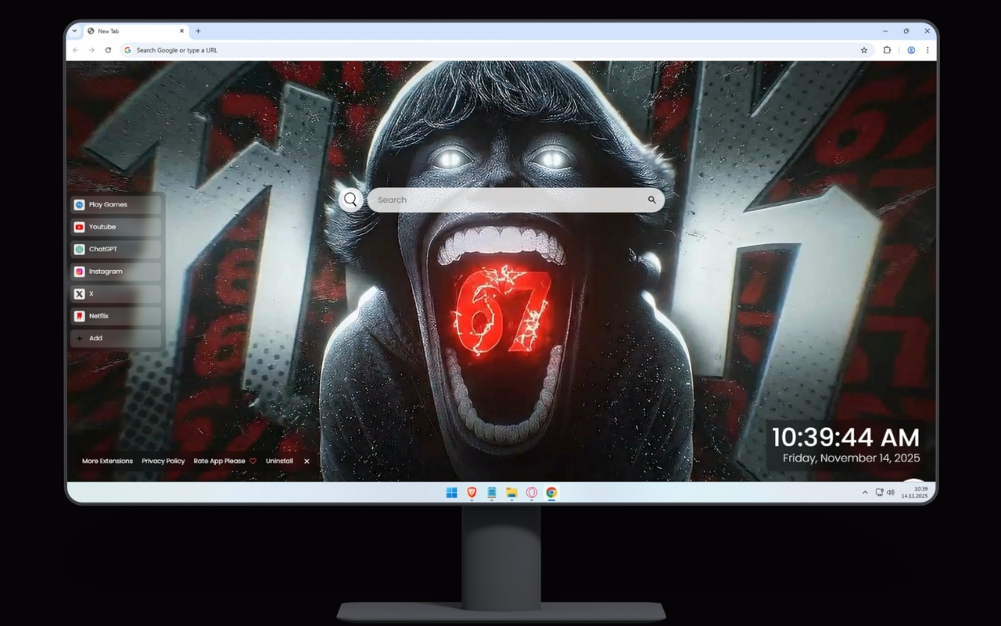Toggle the bookmark star in the address bar

pyautogui.click(x=863, y=49)
